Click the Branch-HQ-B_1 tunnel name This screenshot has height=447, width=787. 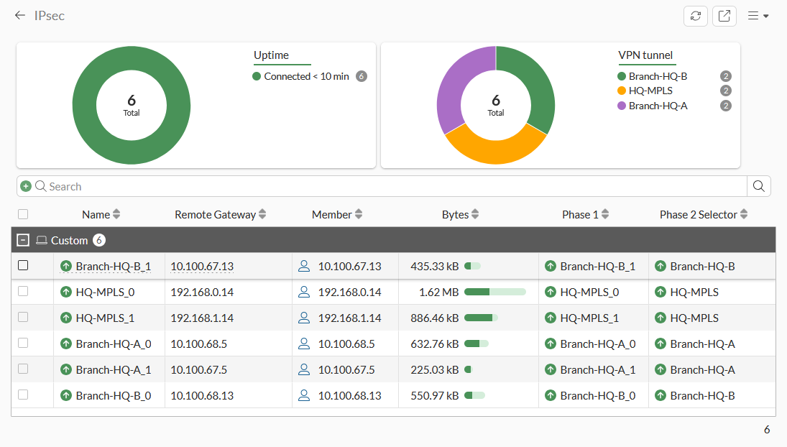click(113, 267)
